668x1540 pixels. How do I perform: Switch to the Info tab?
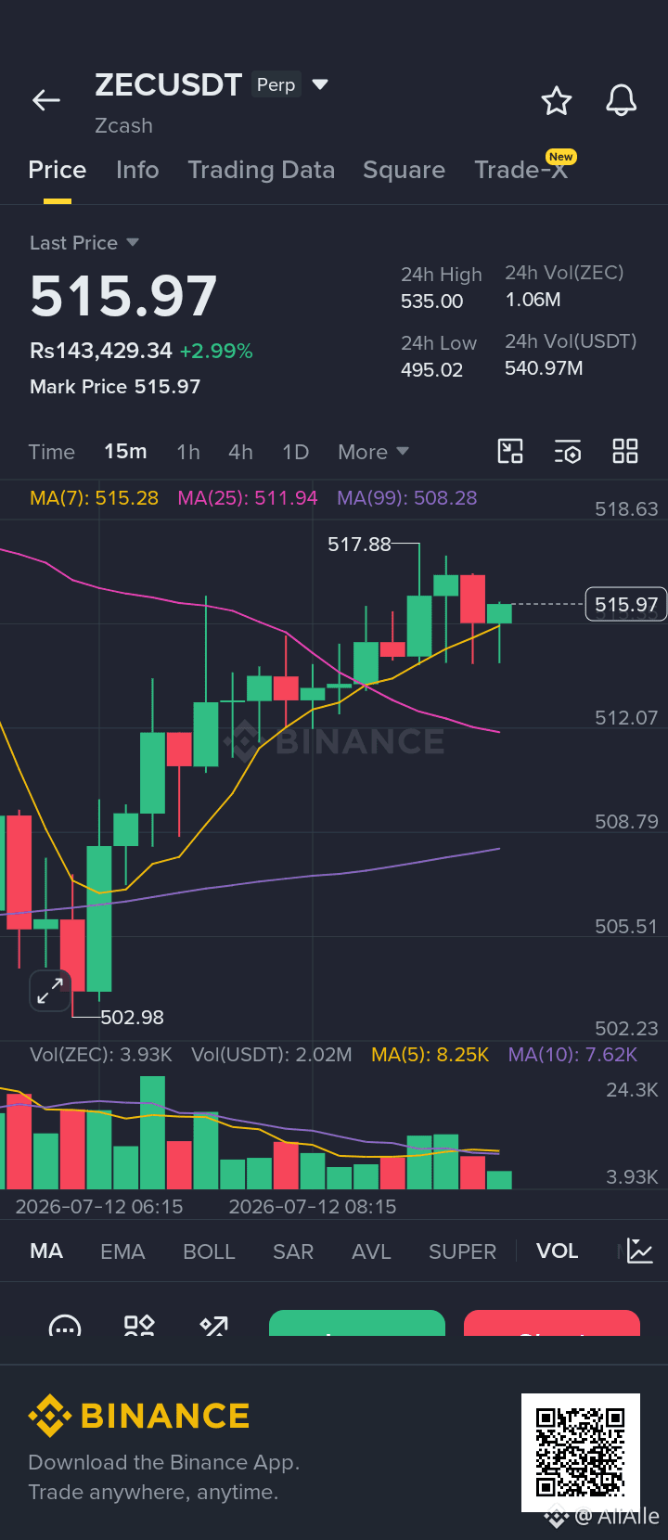137,170
